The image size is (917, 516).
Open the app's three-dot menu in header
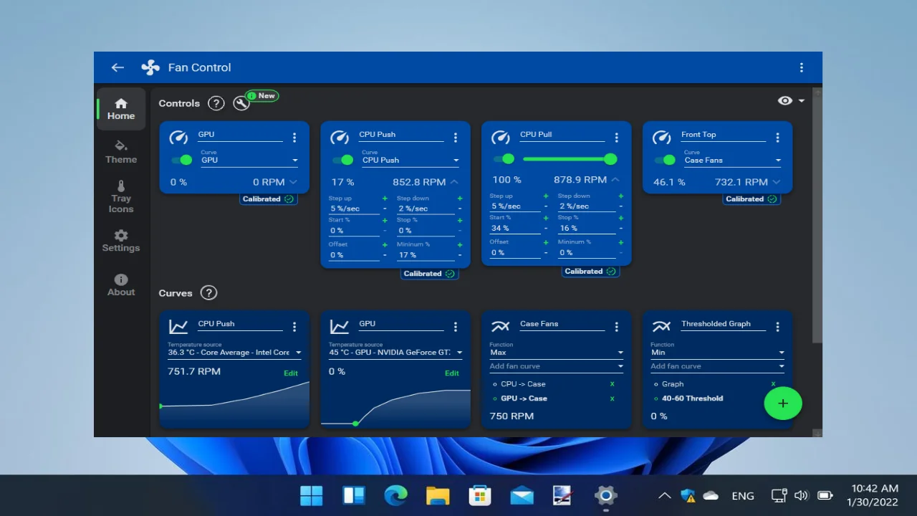coord(802,67)
